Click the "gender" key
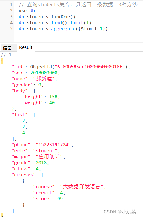Screen dimensions: 143x217 tap(22, 85)
